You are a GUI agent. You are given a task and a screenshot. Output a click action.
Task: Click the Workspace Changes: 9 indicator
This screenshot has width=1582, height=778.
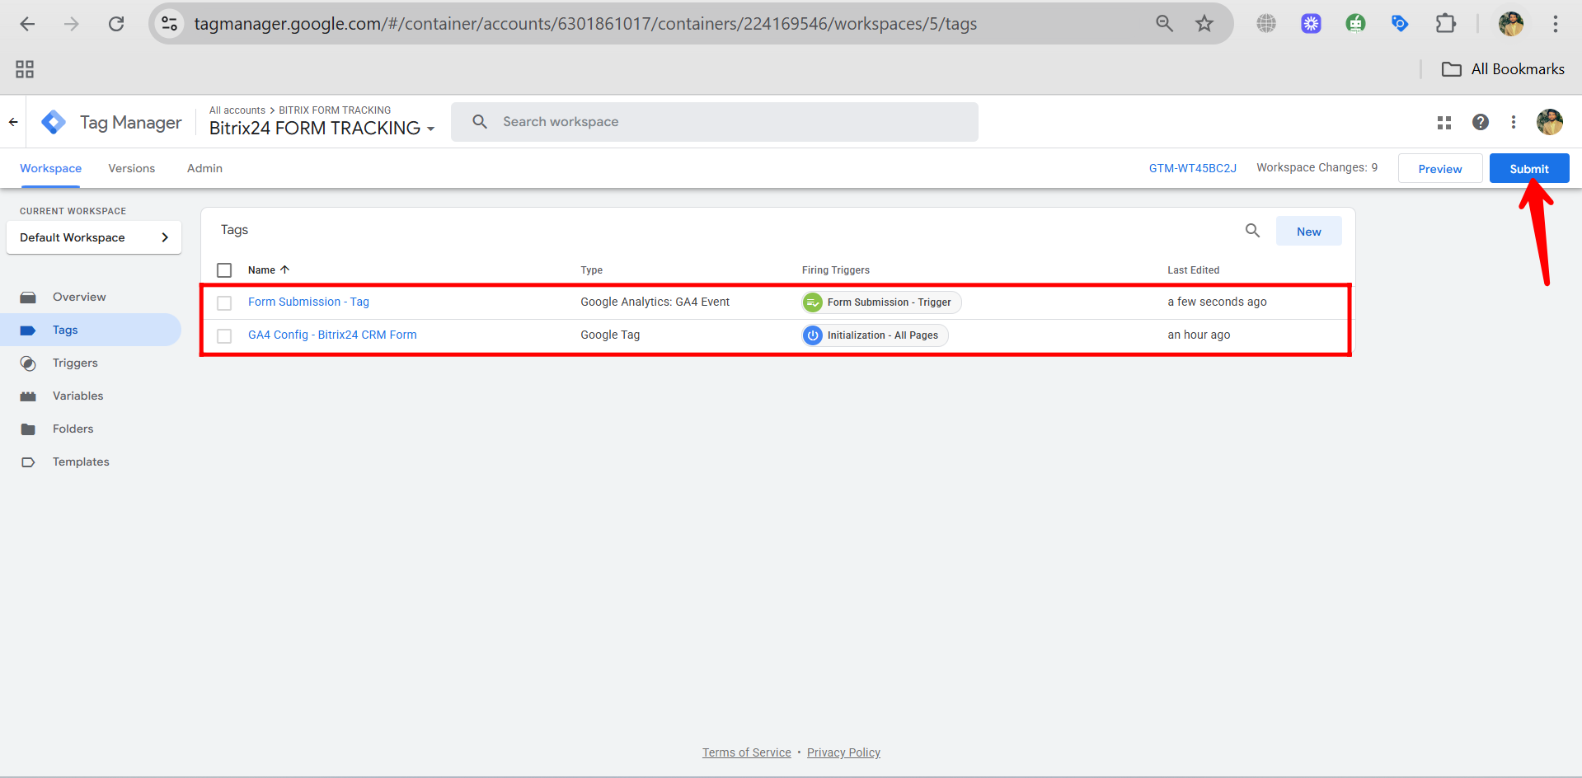click(x=1317, y=168)
